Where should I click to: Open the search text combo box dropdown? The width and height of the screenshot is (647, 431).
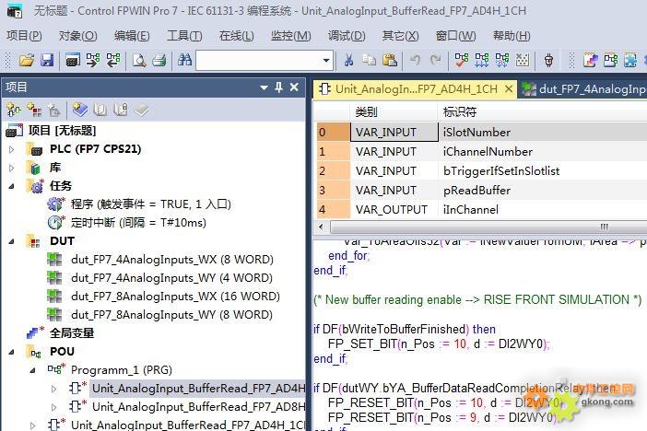(x=326, y=61)
